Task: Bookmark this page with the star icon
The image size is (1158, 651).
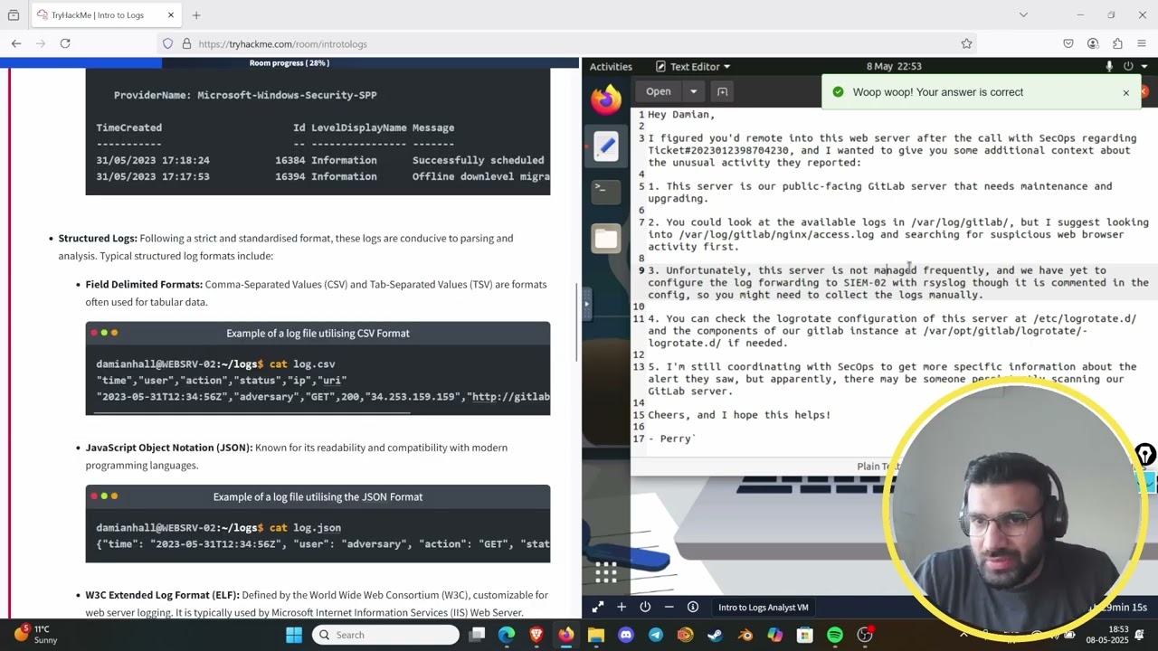Action: (x=966, y=43)
